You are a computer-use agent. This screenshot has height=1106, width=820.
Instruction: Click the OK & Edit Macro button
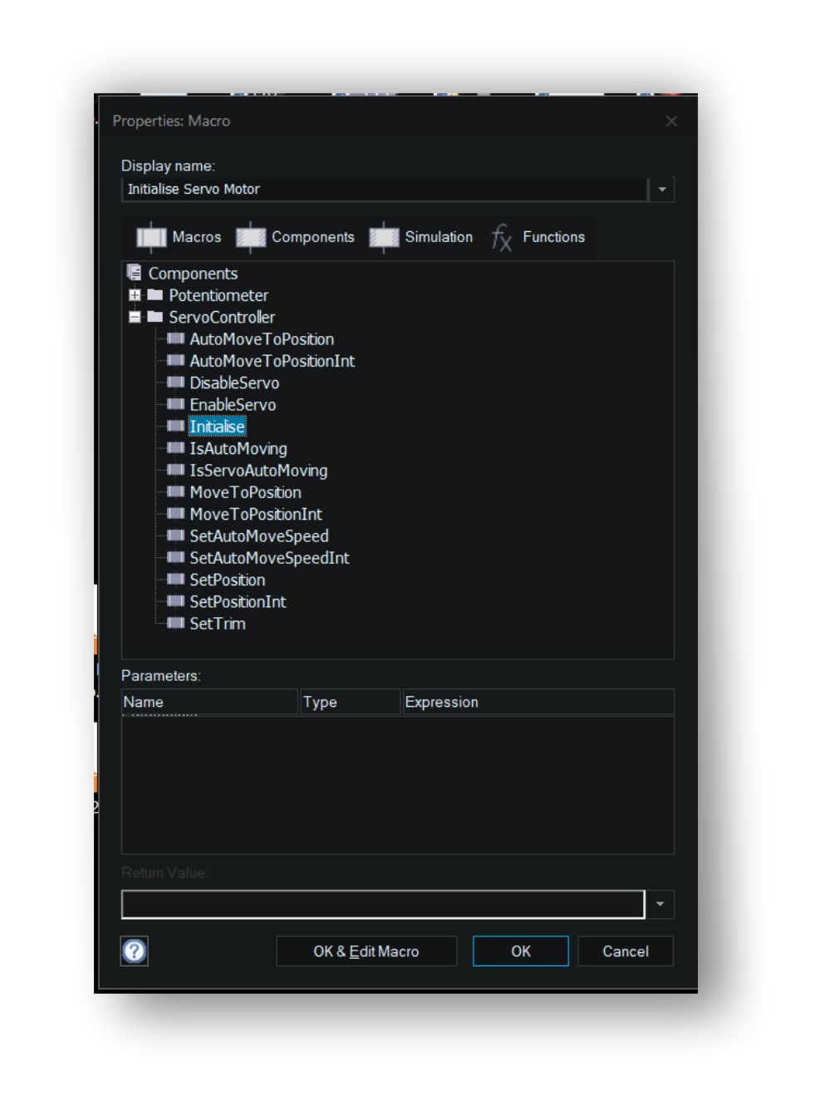(366, 951)
